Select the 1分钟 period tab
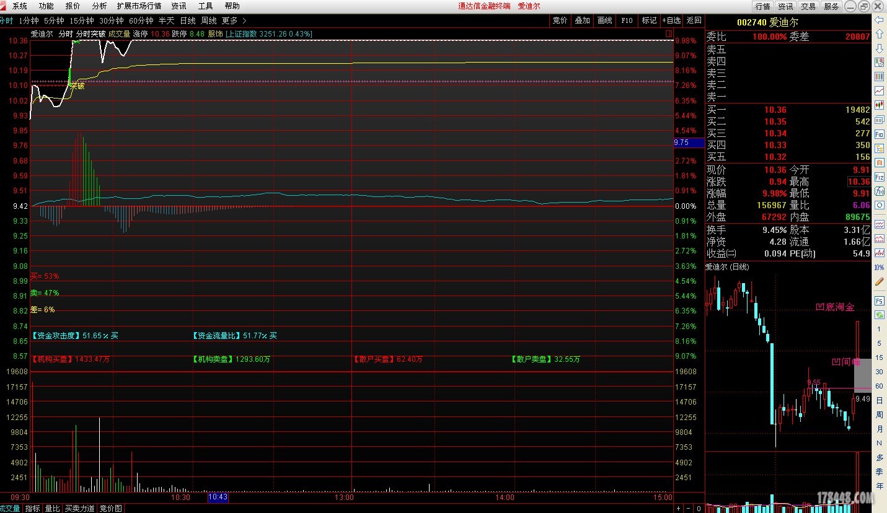Viewport: 887px width, 513px height. [29, 20]
